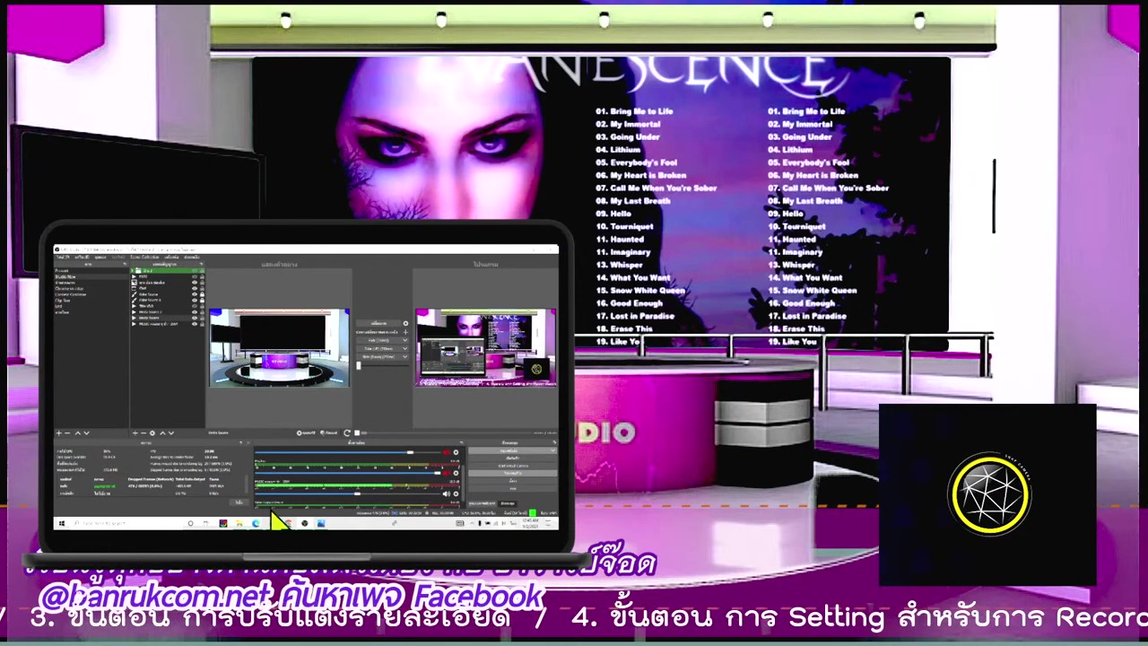Remove the selected source with the minus icon
Image resolution: width=1148 pixels, height=646 pixels.
pyautogui.click(x=143, y=433)
